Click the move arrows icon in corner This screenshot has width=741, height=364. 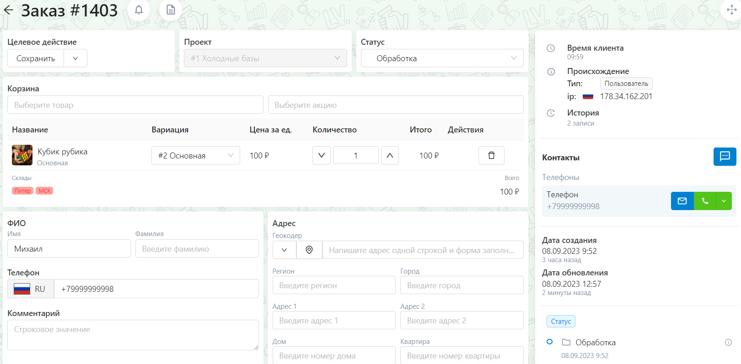click(731, 10)
